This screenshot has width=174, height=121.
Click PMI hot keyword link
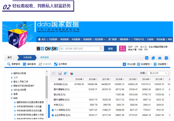140,50
